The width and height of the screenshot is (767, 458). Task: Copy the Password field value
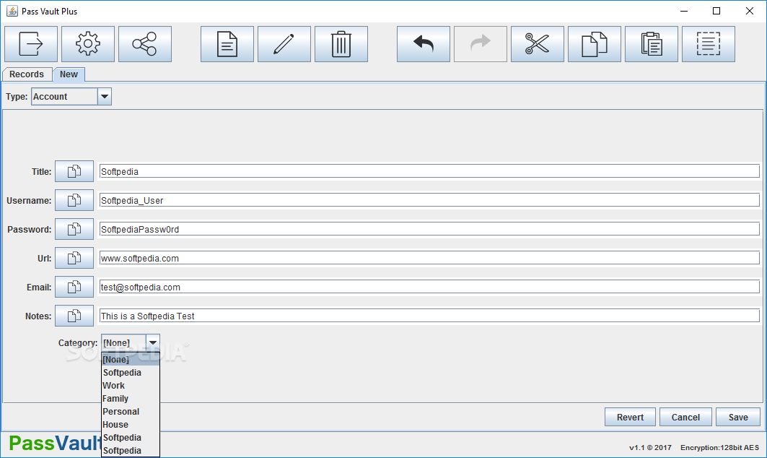coord(74,229)
